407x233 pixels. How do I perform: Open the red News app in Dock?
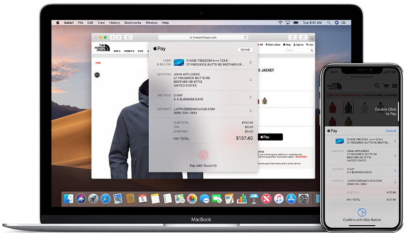tap(266, 199)
